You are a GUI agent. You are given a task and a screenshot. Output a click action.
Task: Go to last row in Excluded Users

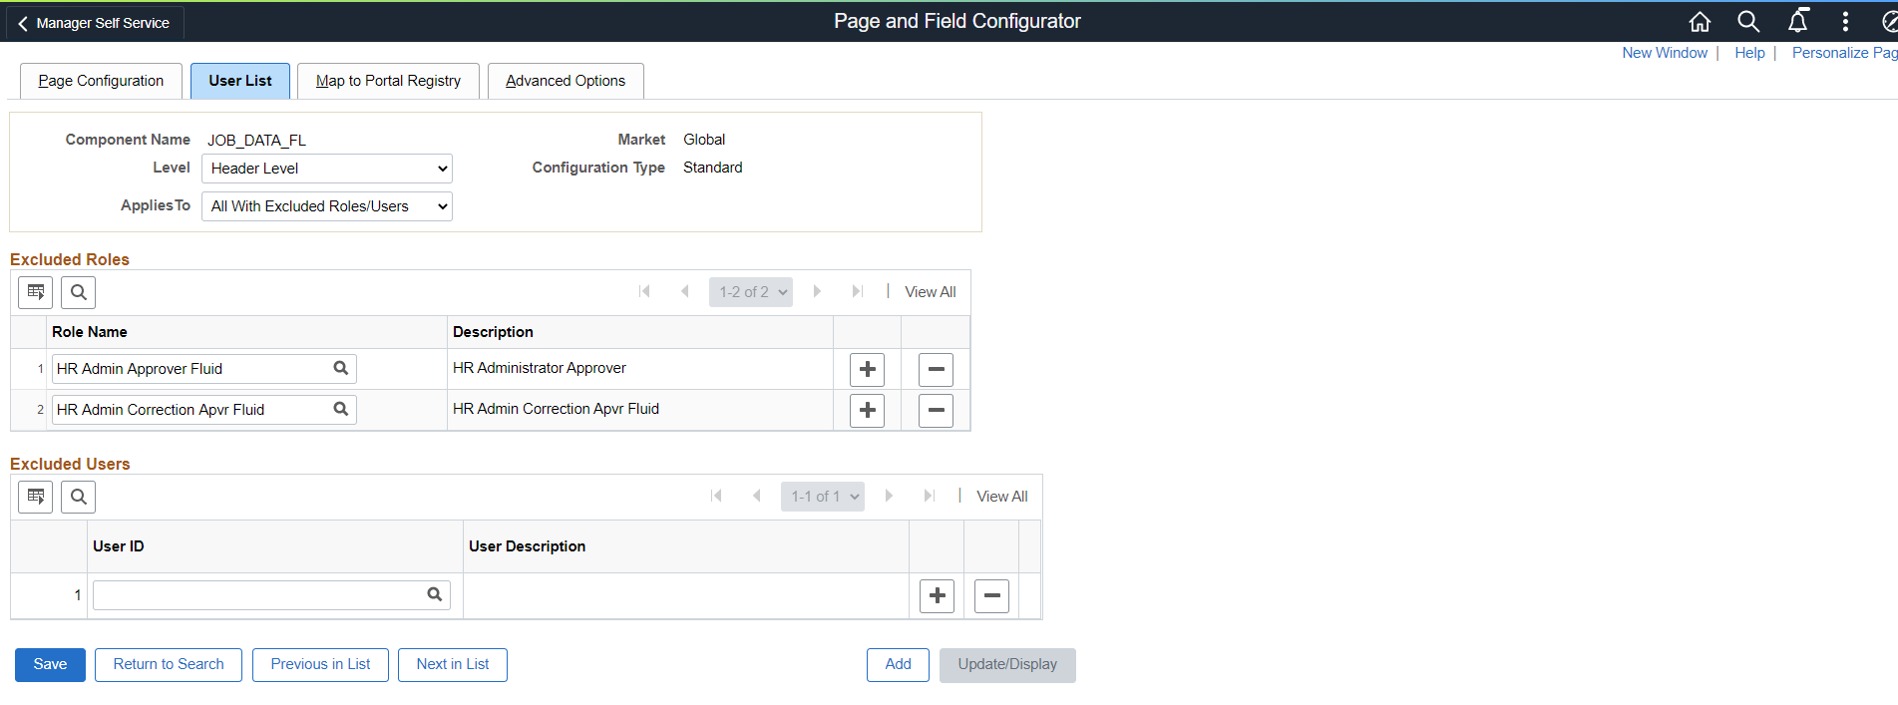click(x=929, y=496)
